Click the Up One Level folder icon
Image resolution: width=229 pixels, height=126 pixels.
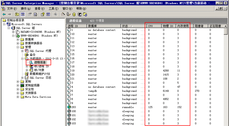17,14
